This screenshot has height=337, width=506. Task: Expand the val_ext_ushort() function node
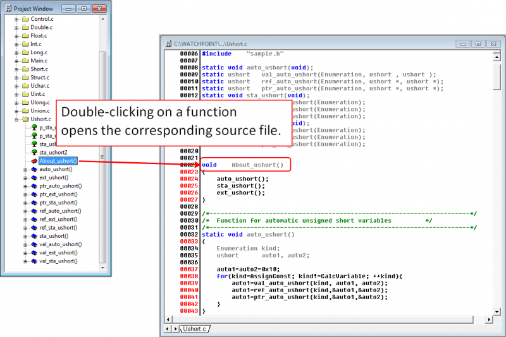pos(25,253)
